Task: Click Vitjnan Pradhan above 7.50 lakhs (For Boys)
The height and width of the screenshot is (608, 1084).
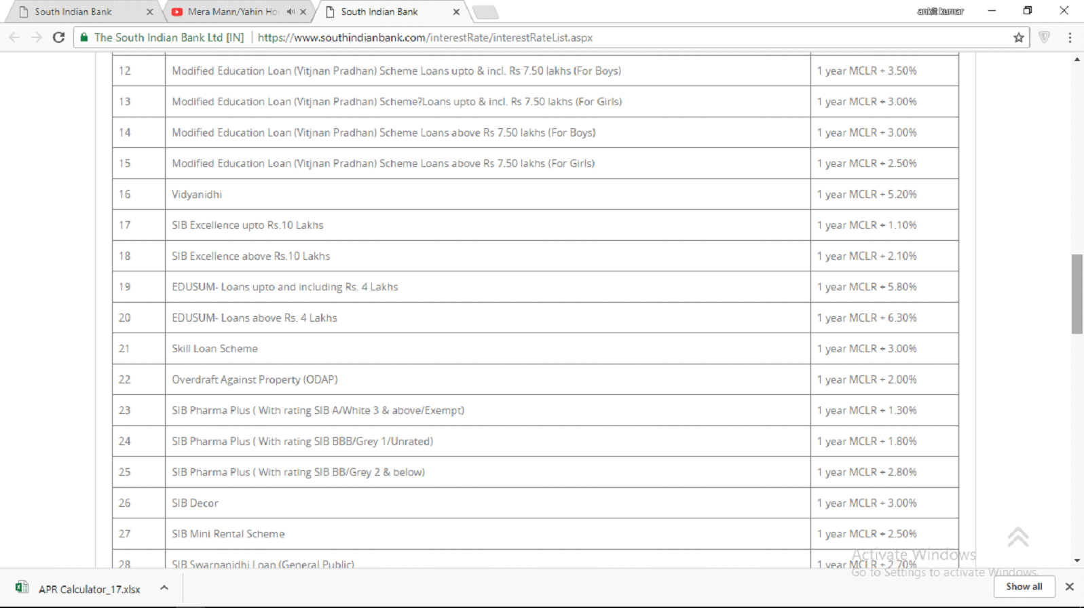Action: coord(384,132)
